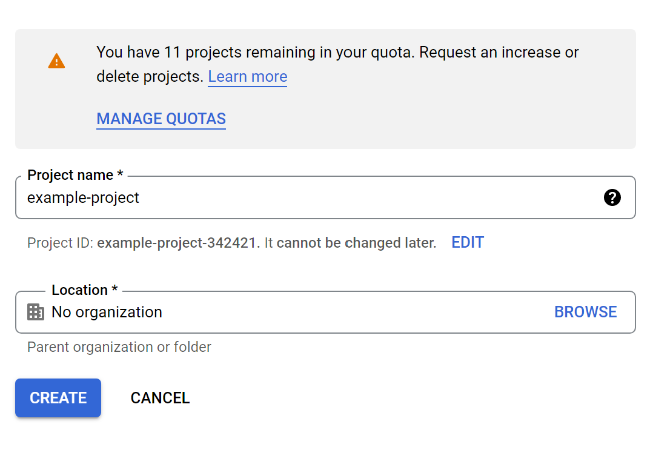Click the 11 projects remaining quota message
Screen dimensions: 653x453
[337, 65]
